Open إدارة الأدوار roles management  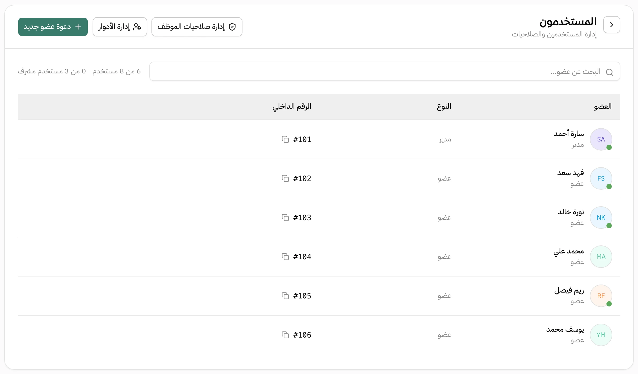pos(120,27)
